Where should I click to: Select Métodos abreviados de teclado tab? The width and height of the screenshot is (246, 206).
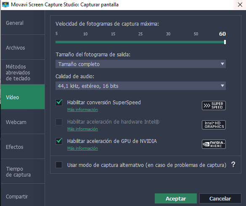(x=23, y=72)
